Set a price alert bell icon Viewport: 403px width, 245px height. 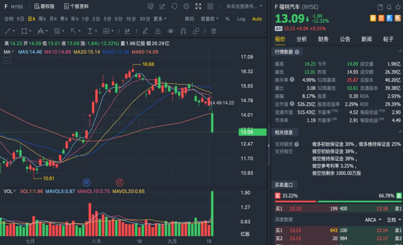(389, 7)
